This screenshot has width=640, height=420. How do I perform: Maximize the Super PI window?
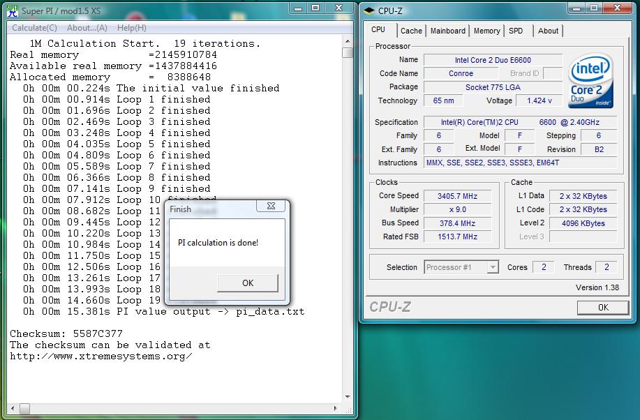[315, 8]
